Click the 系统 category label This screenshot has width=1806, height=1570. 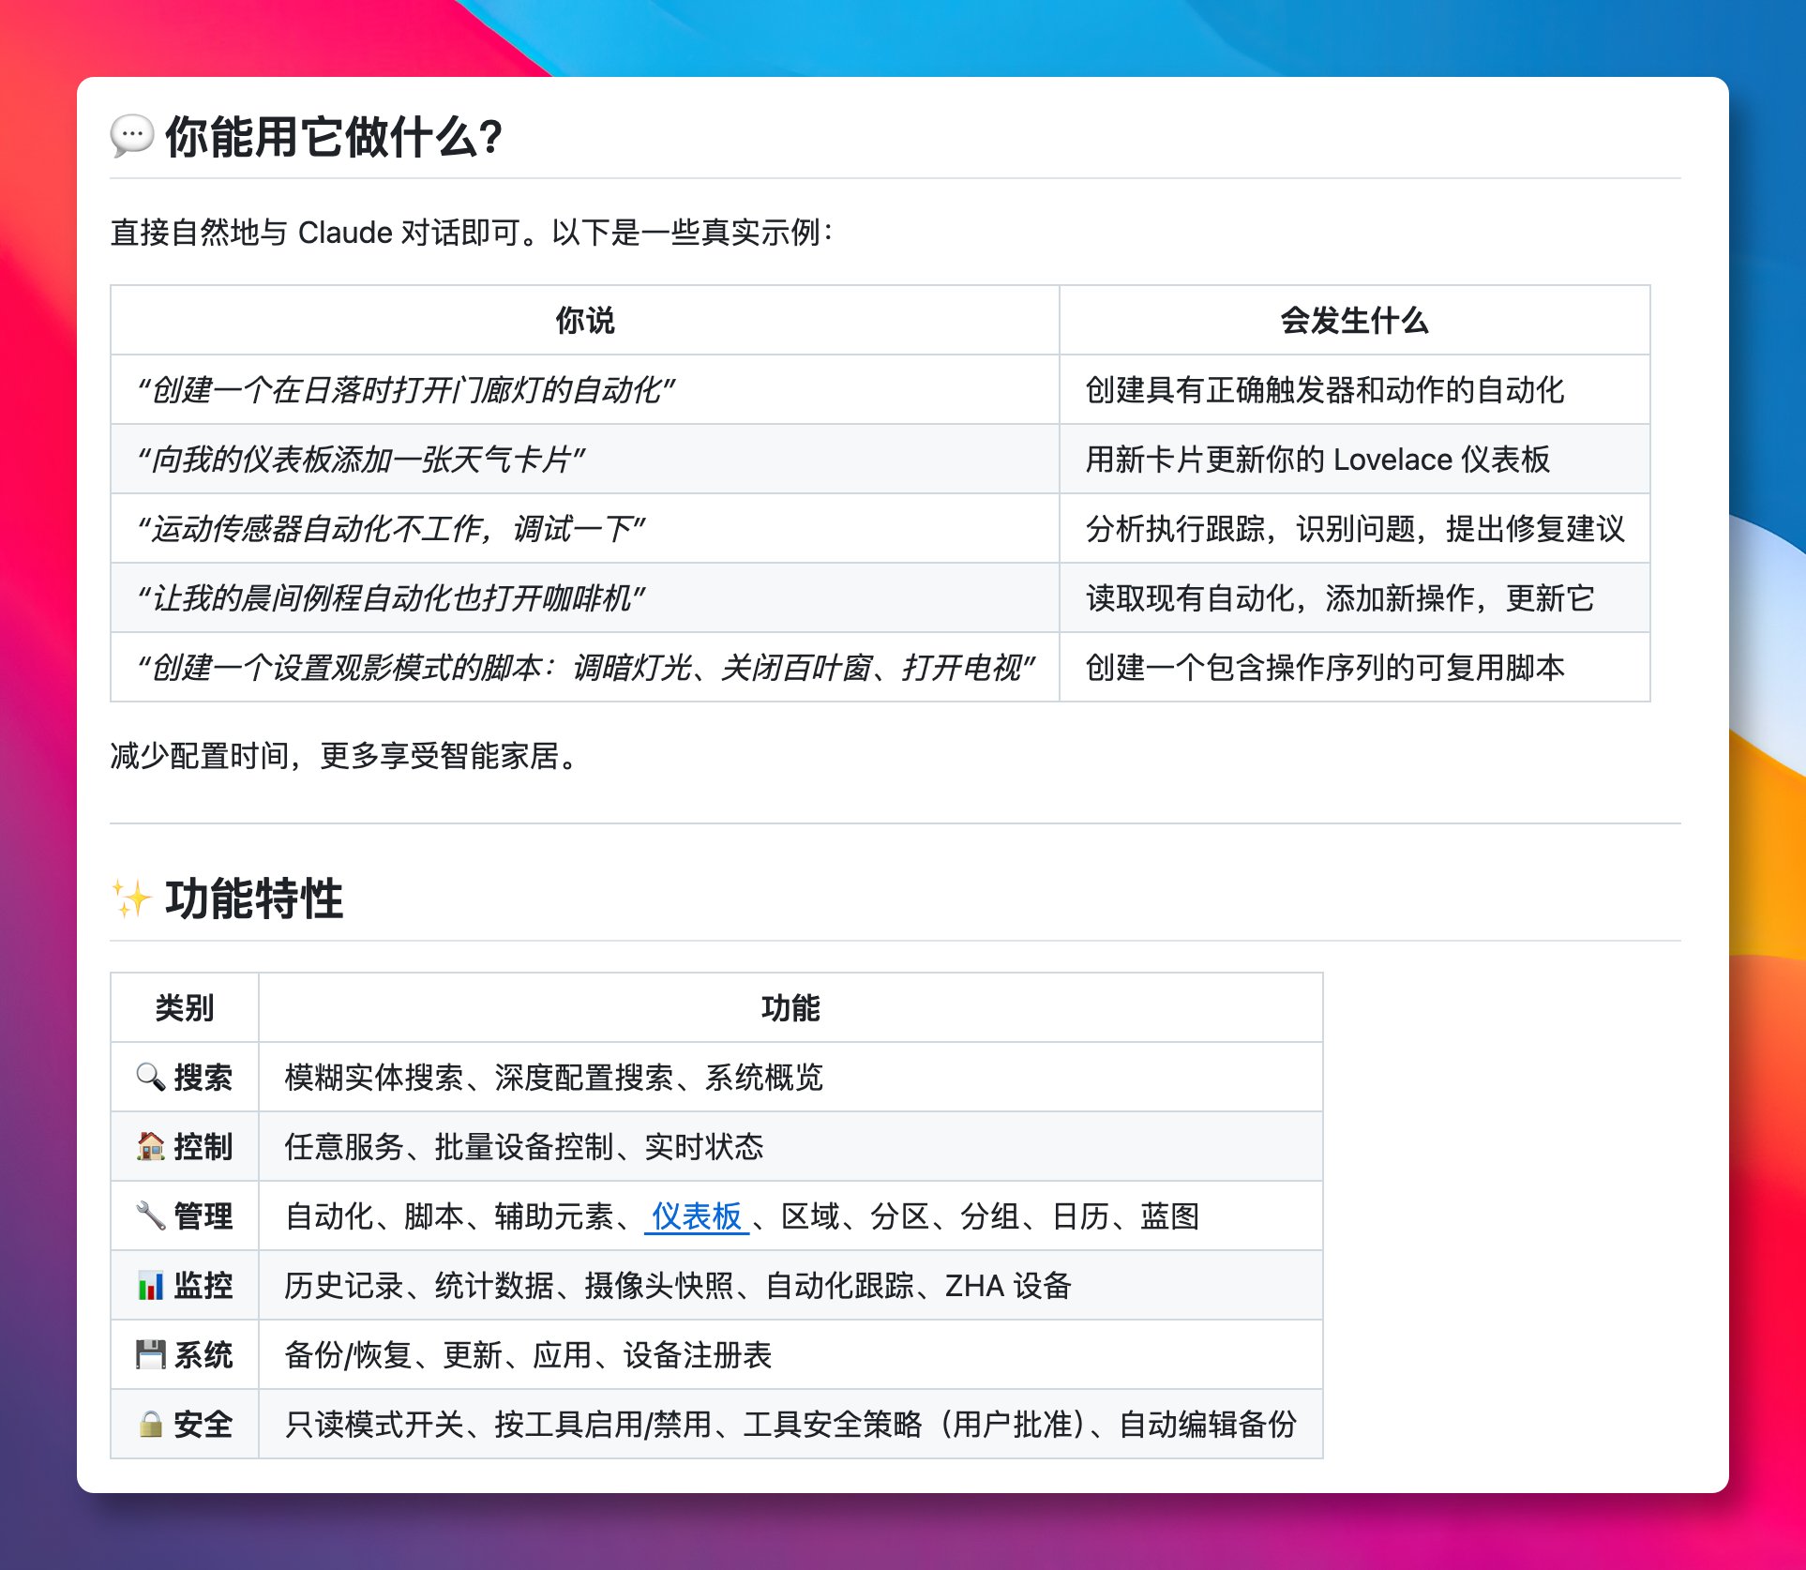[x=203, y=1354]
